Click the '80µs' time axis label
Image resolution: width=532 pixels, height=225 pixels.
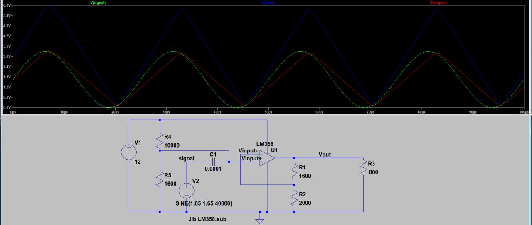[422, 112]
